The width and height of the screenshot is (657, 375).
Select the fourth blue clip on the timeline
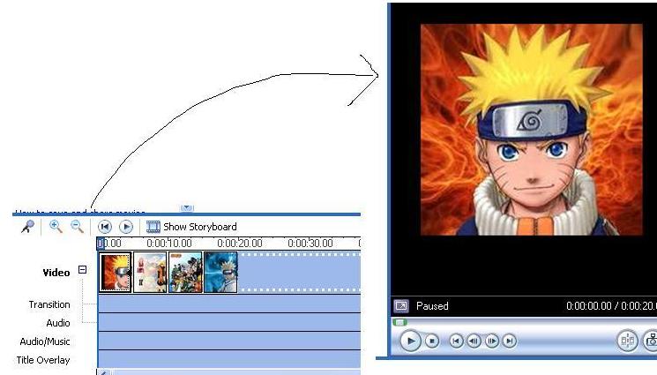point(220,272)
